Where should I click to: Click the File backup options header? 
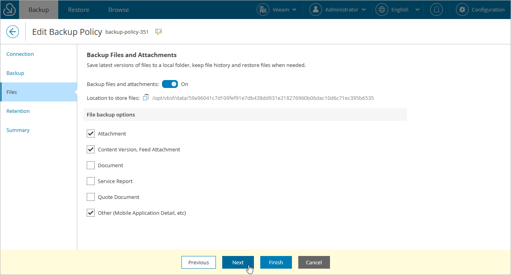pyautogui.click(x=245, y=115)
